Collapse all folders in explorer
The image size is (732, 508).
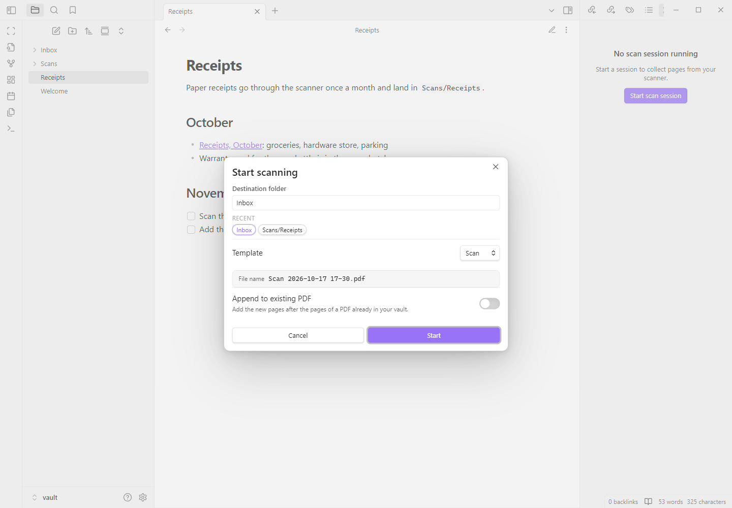point(121,31)
